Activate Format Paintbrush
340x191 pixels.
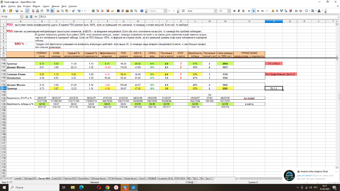pyautogui.click(x=73, y=11)
